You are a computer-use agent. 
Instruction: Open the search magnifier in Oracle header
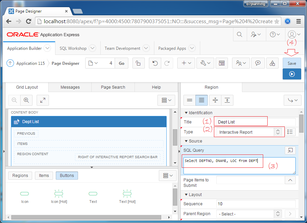[239, 34]
